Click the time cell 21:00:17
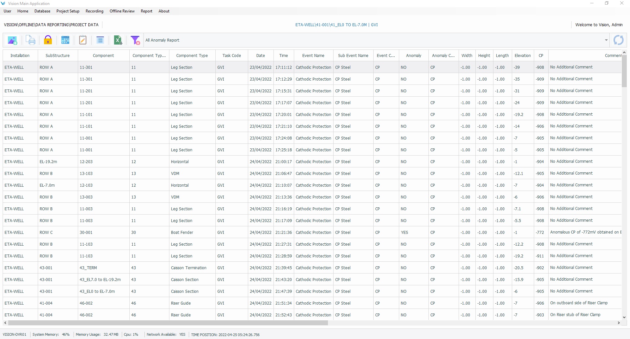 pos(284,162)
